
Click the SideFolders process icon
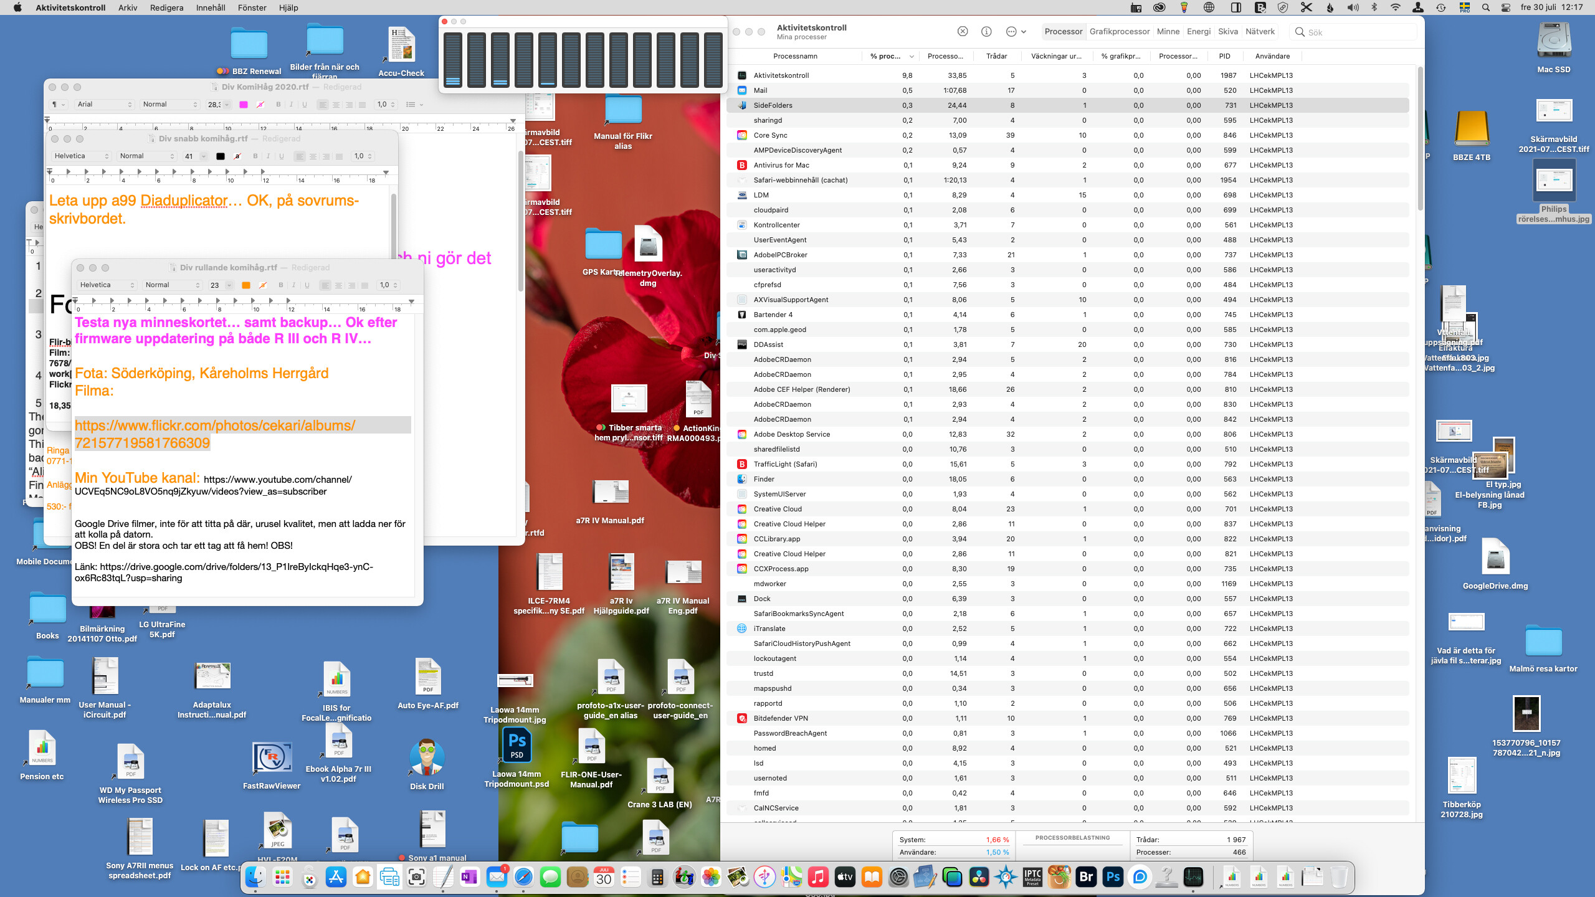click(x=741, y=105)
